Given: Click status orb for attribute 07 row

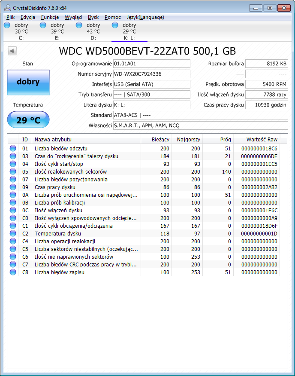Looking at the screenshot, I should (x=13, y=179).
